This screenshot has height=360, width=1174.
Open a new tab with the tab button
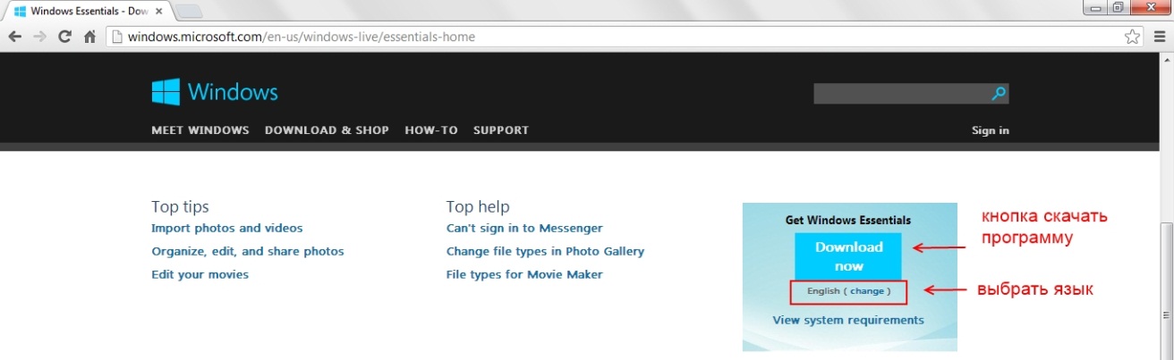[x=189, y=12]
